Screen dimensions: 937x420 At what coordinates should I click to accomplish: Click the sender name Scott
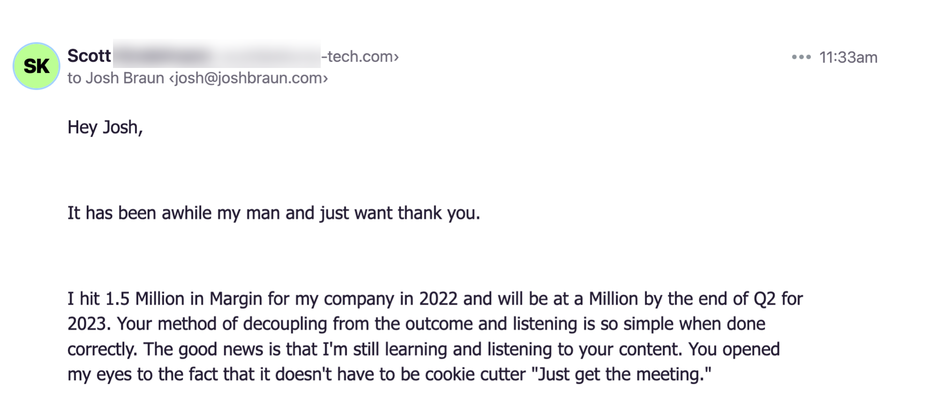point(89,56)
